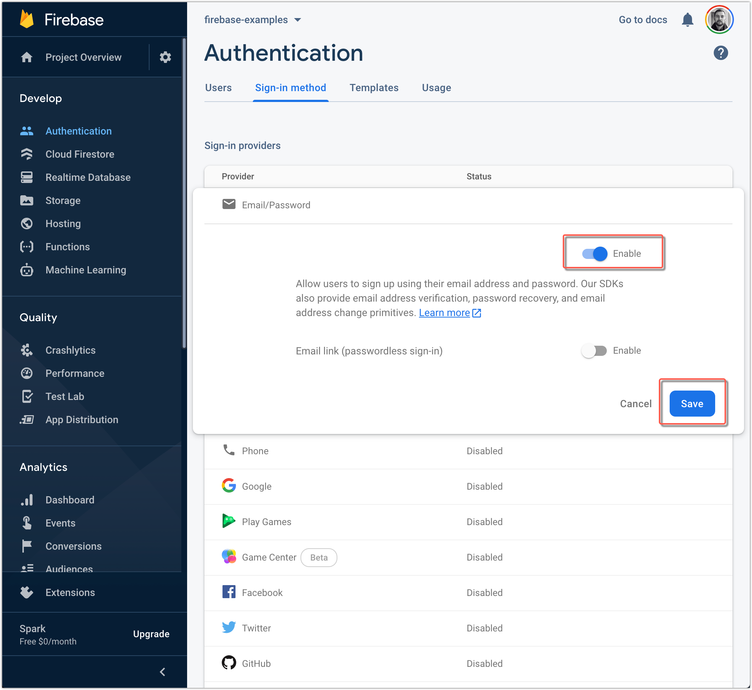752x690 pixels.
Task: Click the Crashlytics icon
Action: click(27, 350)
